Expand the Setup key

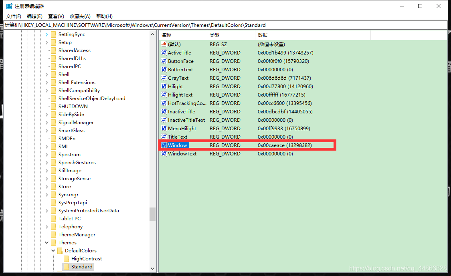point(47,42)
